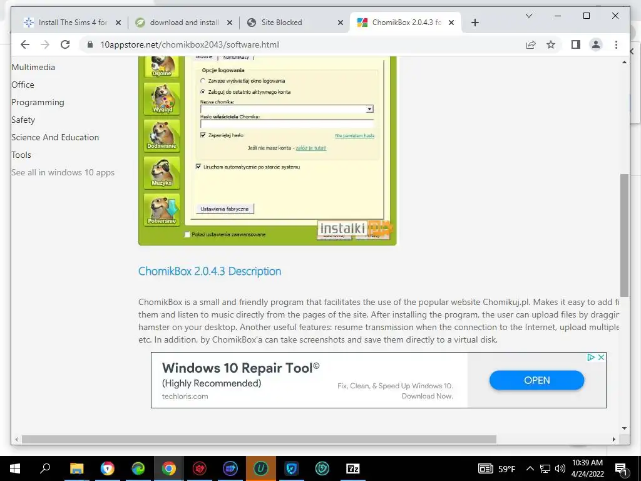The width and height of the screenshot is (641, 481).
Task: Toggle Pokaż ustawienia zaawansowane checkbox
Action: 187,234
